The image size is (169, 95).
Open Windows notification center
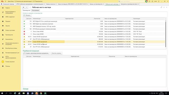pos(166,93)
